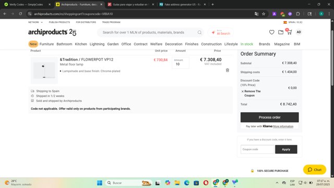Open the taskbar clock and date
This screenshot has height=188, width=334.
click(x=323, y=183)
